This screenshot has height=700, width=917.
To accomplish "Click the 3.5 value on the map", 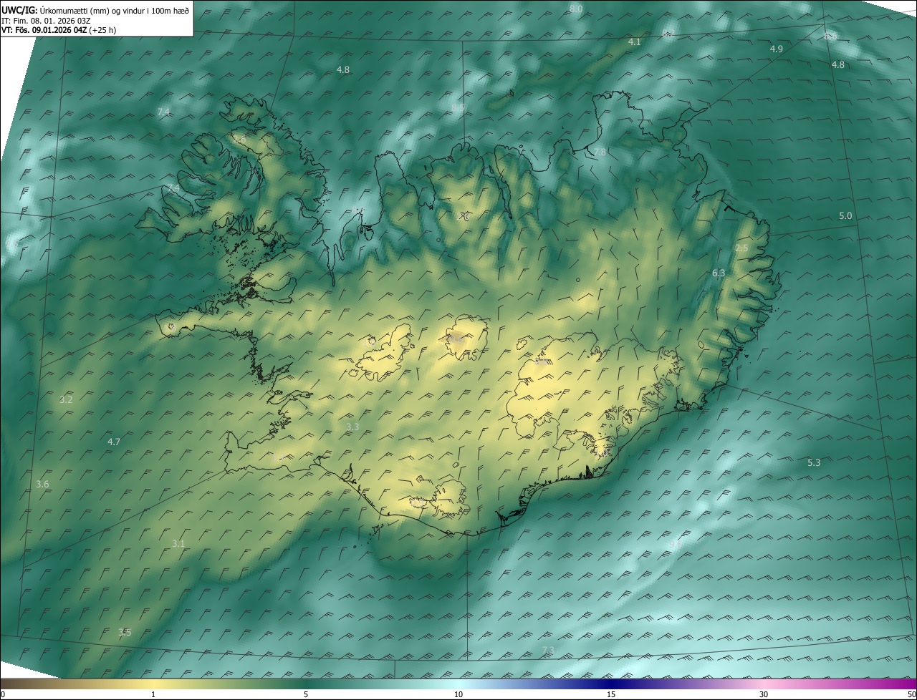I will [x=125, y=633].
